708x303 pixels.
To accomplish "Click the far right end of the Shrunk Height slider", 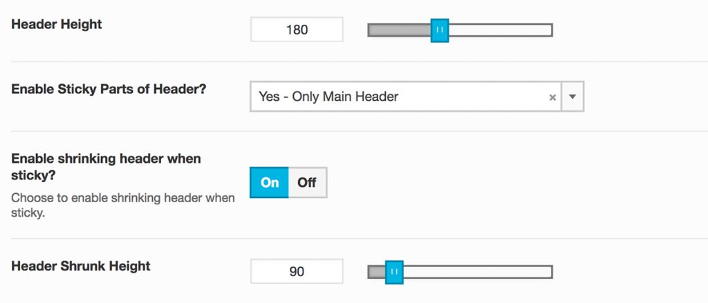I will (549, 271).
